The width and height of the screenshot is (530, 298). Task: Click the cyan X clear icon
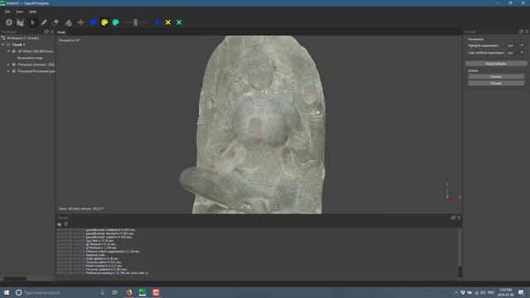tap(179, 22)
